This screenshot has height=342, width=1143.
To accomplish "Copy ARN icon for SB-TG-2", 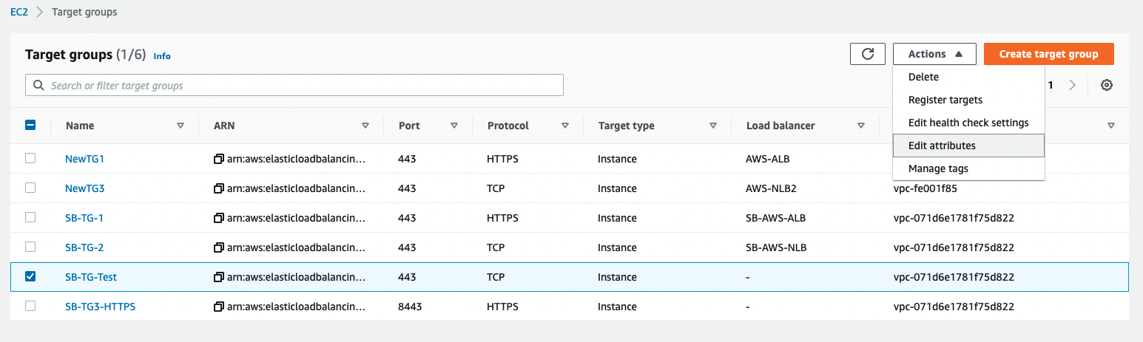I will [x=218, y=247].
